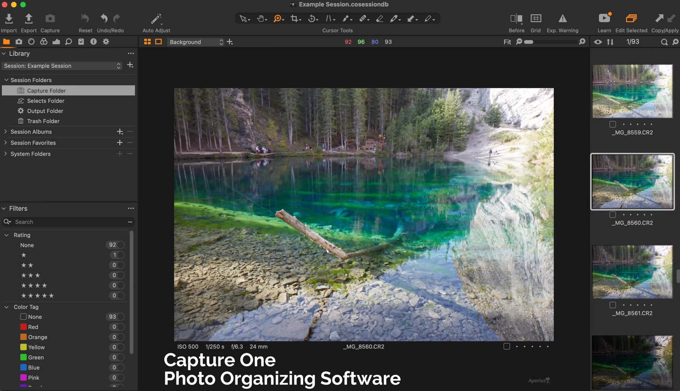Screen dimensions: 680x391
Task: Select the _MG_8561.CR2 thumbnail
Action: pos(632,271)
